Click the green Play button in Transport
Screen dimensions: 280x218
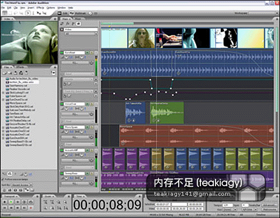(x=11, y=202)
